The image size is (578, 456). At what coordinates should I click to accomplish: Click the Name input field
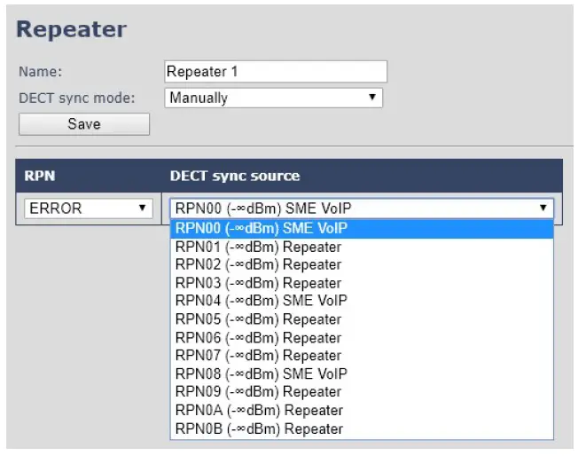point(276,71)
